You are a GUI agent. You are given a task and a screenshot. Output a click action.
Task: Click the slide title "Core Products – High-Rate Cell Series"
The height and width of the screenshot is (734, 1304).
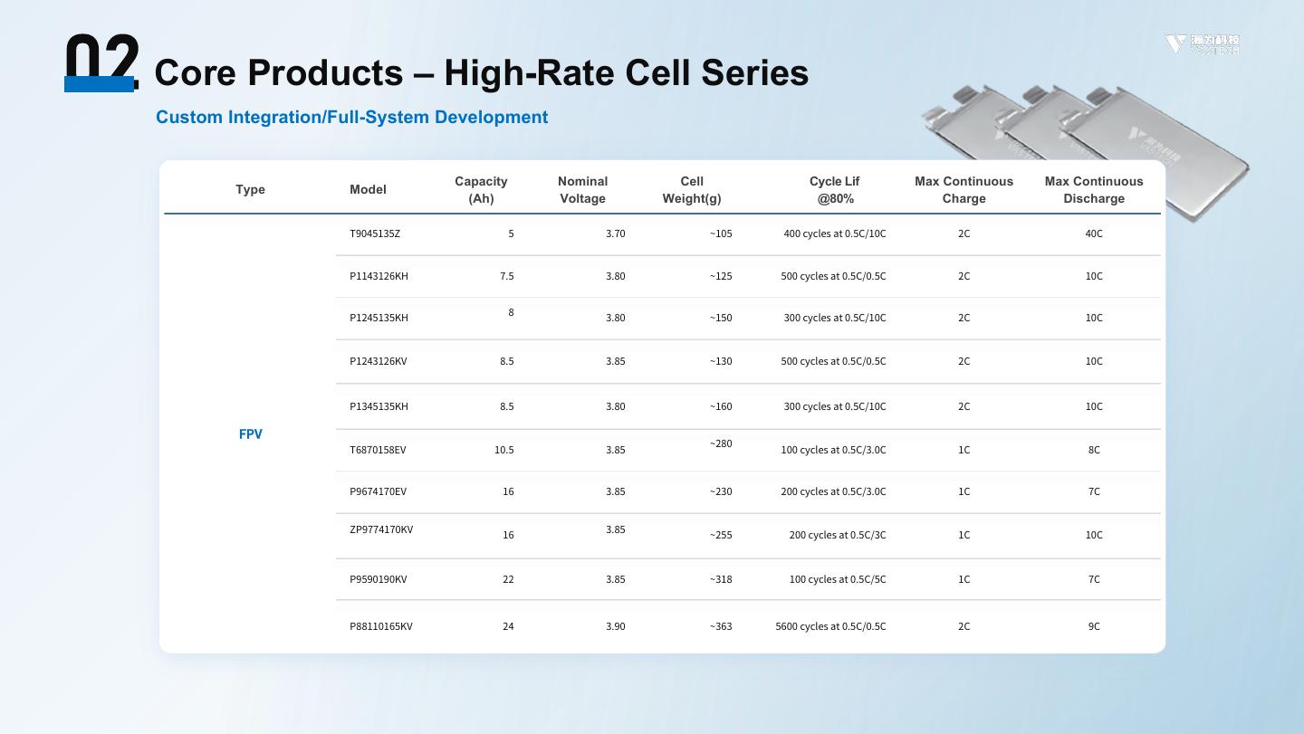[482, 72]
